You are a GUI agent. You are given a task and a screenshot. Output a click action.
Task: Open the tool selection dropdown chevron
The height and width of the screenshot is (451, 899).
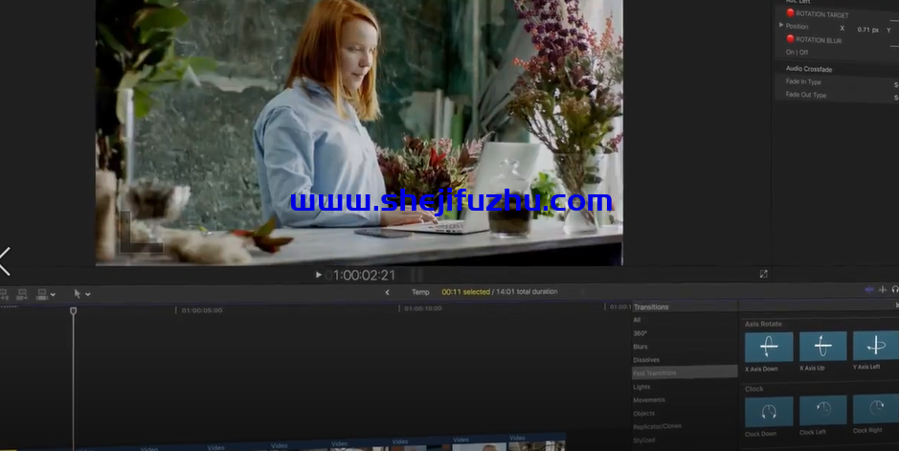pos(88,294)
